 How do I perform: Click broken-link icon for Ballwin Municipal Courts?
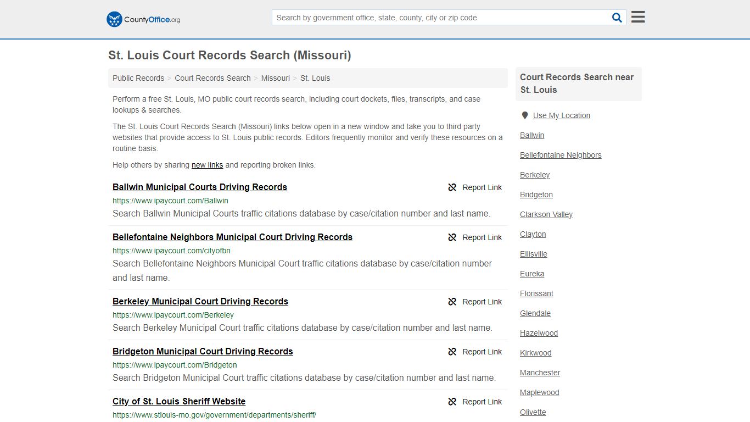pos(452,187)
